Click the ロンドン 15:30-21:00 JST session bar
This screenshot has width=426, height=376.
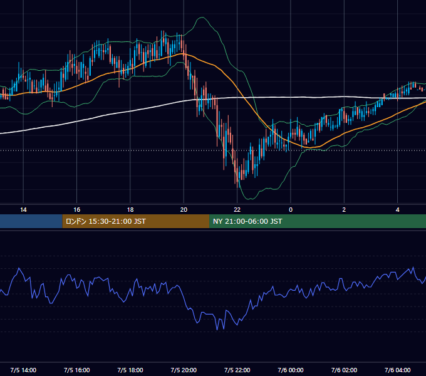pos(136,221)
